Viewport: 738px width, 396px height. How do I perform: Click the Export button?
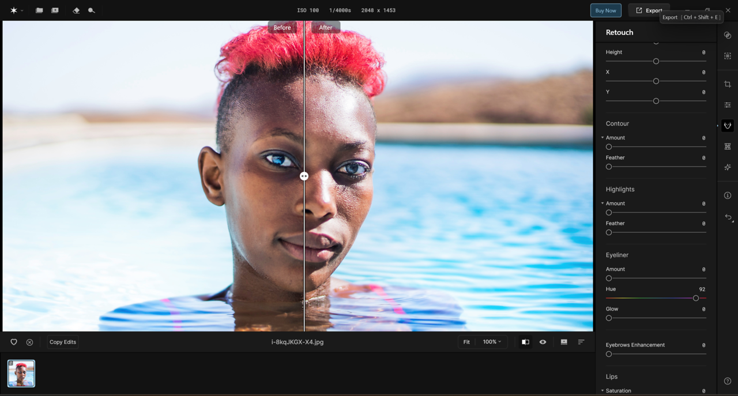[649, 10]
